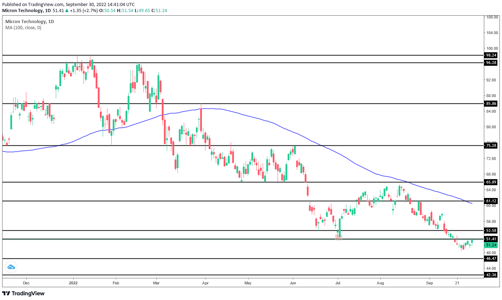Click the MA (100, close, 0) indicator label
Image resolution: width=502 pixels, height=300 pixels.
coord(23,28)
